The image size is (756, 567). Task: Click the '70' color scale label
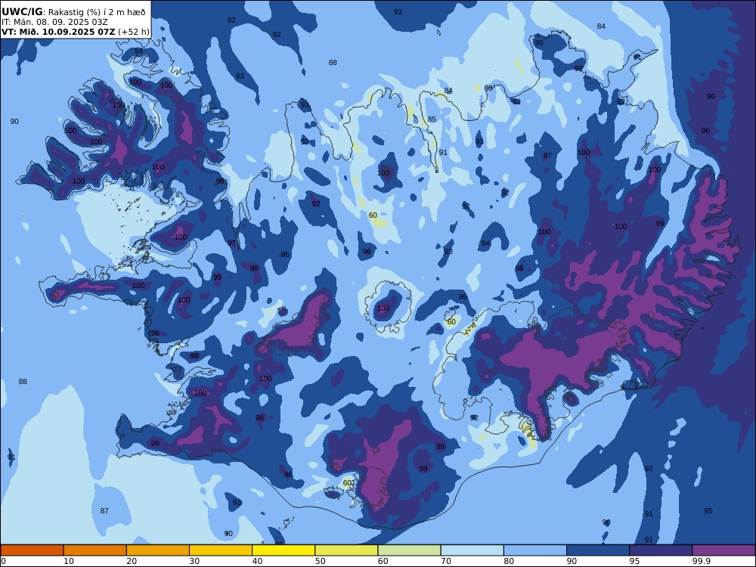pyautogui.click(x=446, y=561)
